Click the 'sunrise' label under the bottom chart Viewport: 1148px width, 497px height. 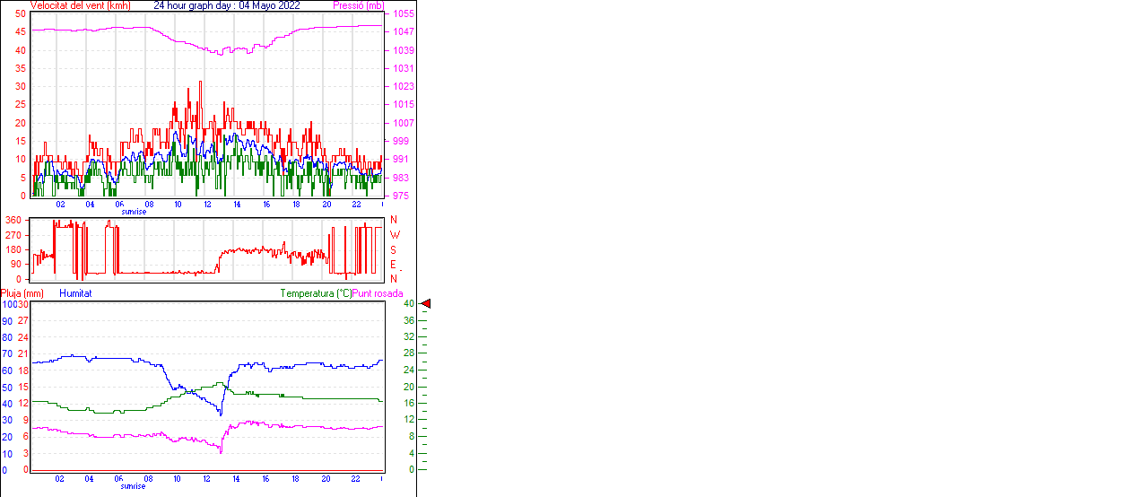click(x=134, y=485)
